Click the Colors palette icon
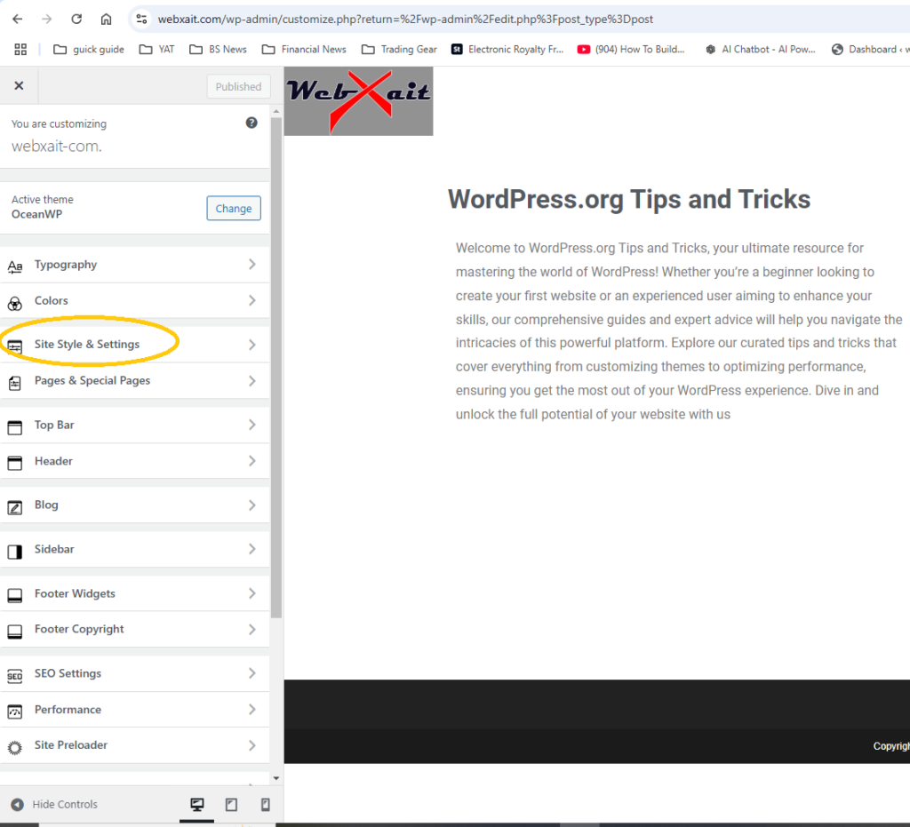Viewport: 910px width, 827px height. (x=15, y=303)
